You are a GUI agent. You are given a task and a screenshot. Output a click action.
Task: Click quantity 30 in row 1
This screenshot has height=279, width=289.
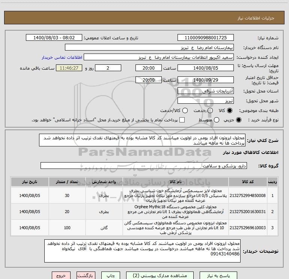(67, 195)
